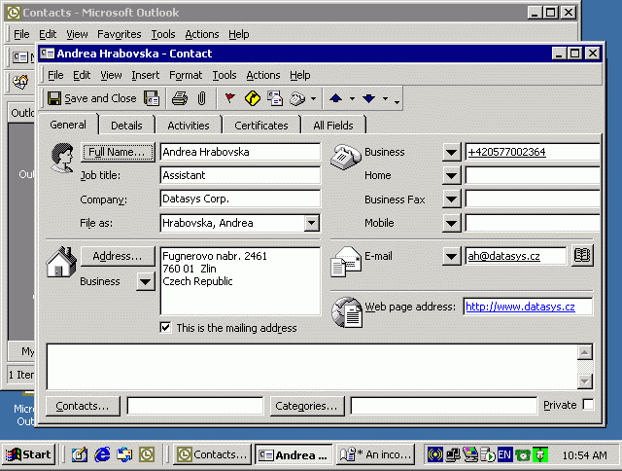Open the Next Item dropdown arrow
This screenshot has width=622, height=471.
pos(385,98)
